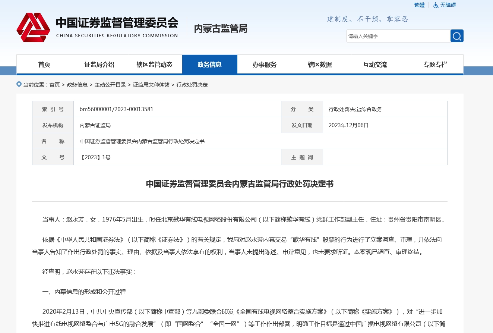Click 首页 in the breadcrumb

click(54, 85)
